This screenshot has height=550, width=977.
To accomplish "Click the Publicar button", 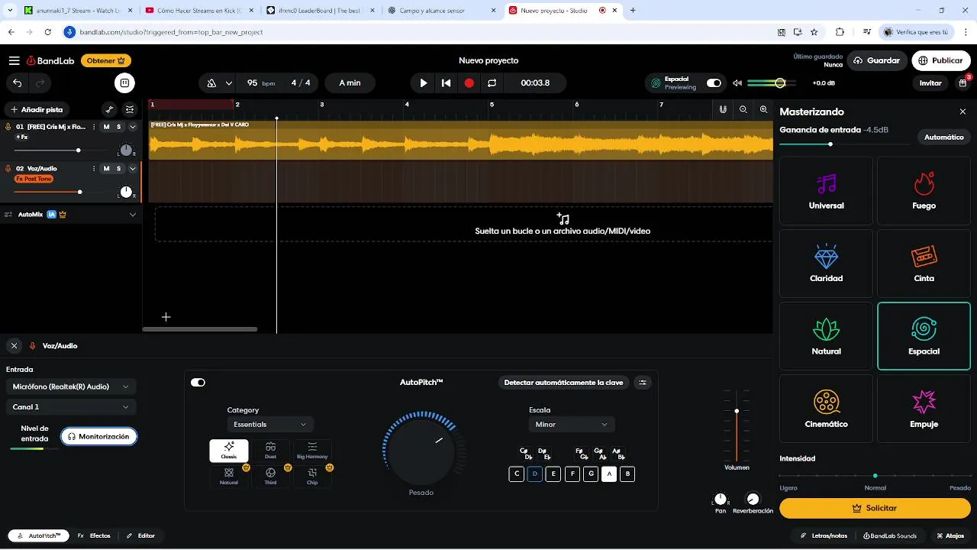I will tap(940, 60).
